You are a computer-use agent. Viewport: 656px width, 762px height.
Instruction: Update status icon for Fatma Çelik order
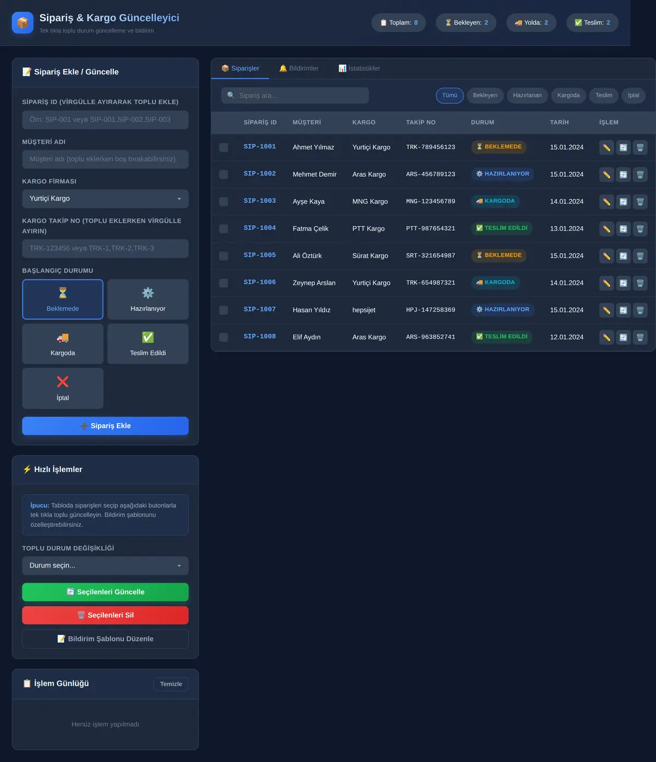pyautogui.click(x=623, y=229)
